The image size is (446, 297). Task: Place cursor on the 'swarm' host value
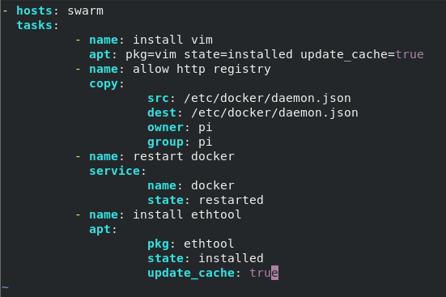click(x=85, y=11)
